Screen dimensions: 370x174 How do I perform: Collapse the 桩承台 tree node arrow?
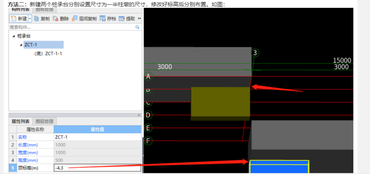tap(14, 36)
